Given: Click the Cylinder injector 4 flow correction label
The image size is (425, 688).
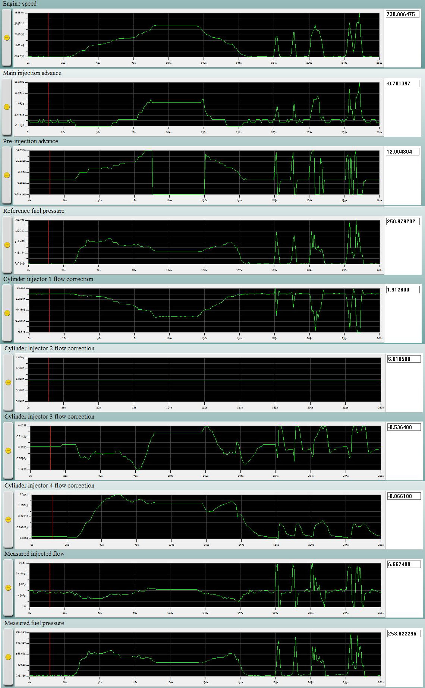Looking at the screenshot, I should (49, 485).
